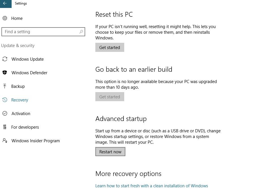
Task: Click the Activation checkmark circle icon
Action: click(x=5, y=114)
